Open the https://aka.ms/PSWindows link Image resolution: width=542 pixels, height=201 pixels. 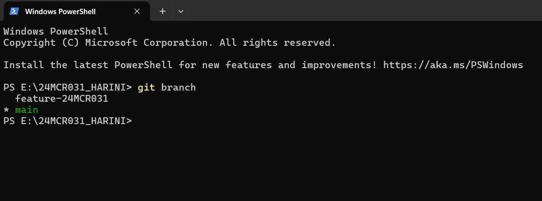click(453, 65)
